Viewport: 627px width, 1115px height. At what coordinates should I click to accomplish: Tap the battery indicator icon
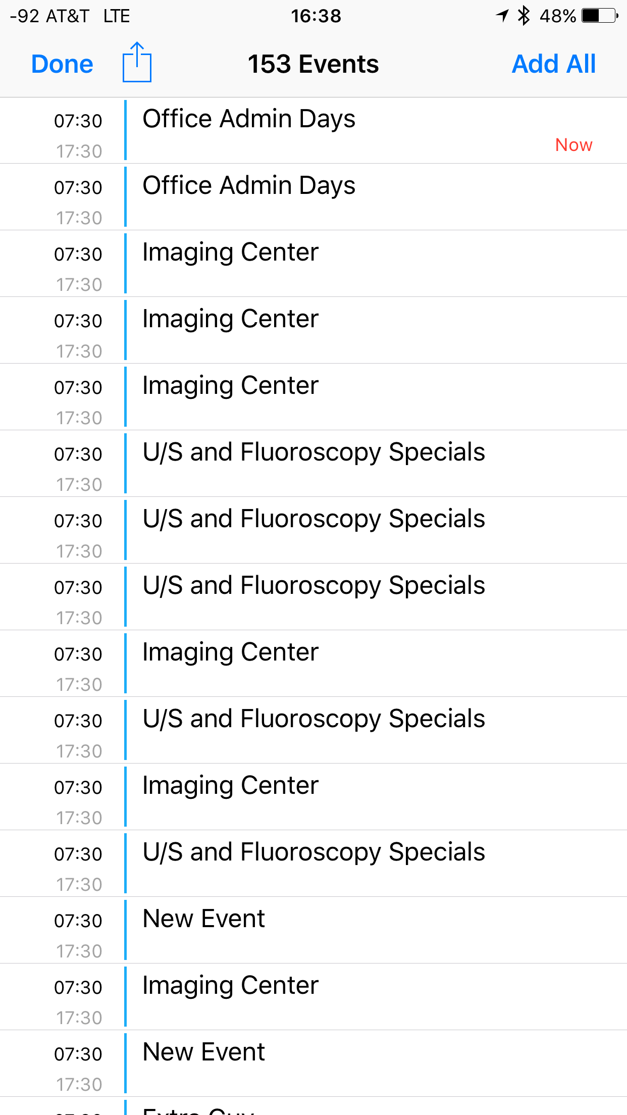[600, 16]
